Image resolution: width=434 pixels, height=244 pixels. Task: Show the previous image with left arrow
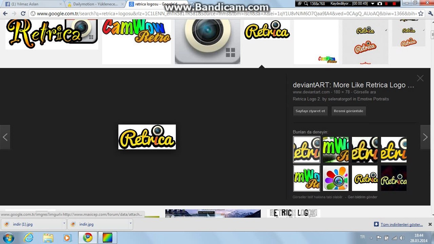tap(5, 137)
